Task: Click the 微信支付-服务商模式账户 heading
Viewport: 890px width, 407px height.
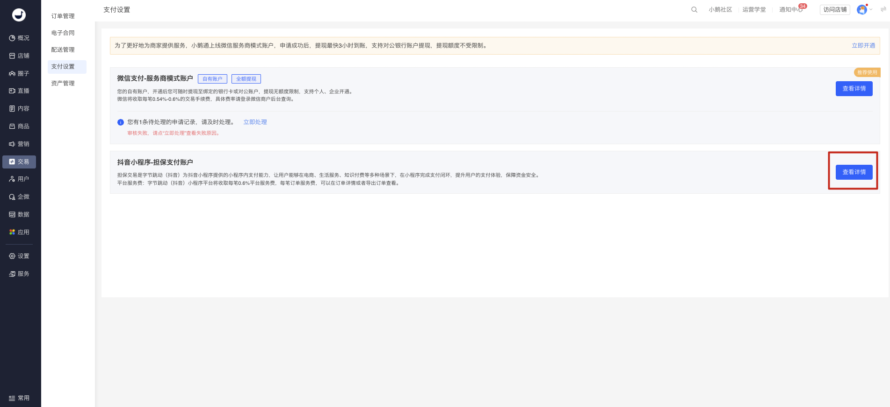Action: (x=155, y=78)
